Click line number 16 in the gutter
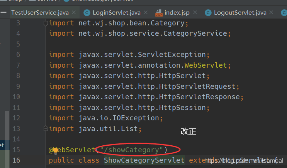Image resolution: width=287 pixels, height=168 pixels. (x=16, y=160)
